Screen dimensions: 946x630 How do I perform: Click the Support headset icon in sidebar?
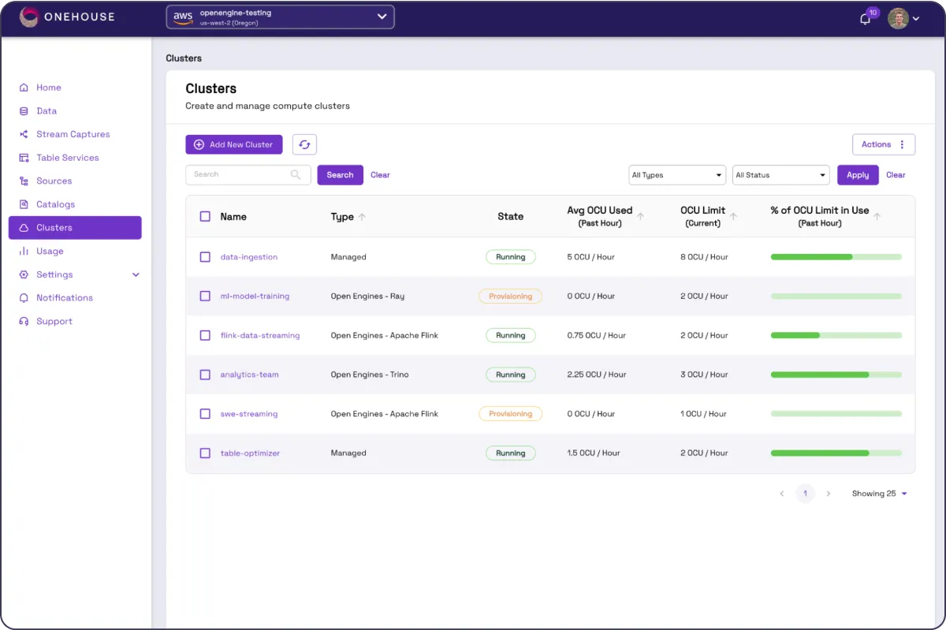click(x=24, y=322)
